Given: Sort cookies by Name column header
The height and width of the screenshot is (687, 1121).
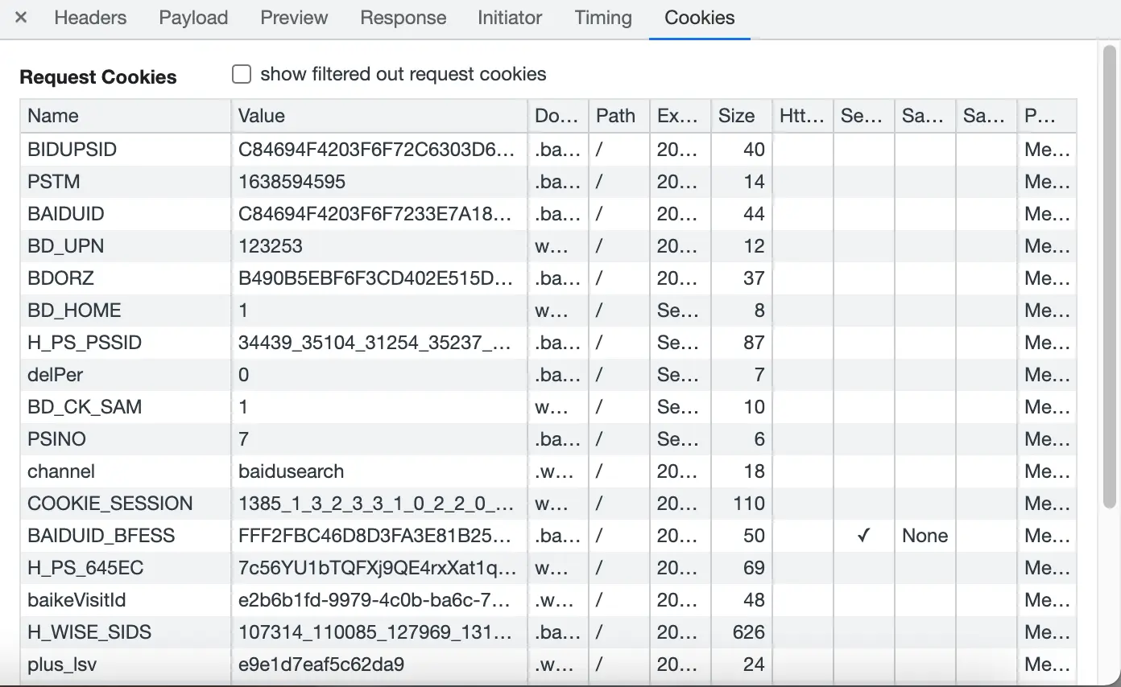Looking at the screenshot, I should (x=126, y=116).
